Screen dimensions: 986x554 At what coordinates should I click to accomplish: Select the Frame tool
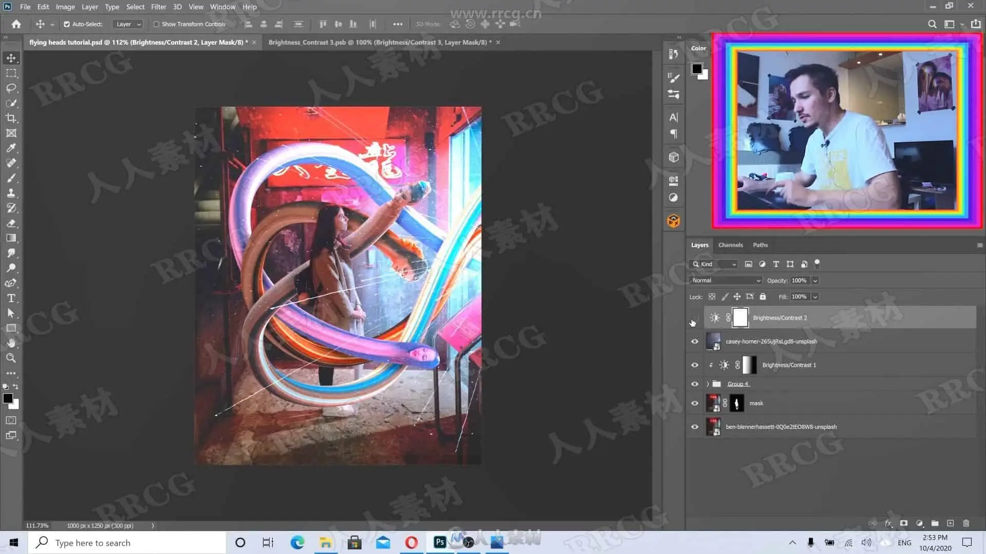[x=11, y=133]
